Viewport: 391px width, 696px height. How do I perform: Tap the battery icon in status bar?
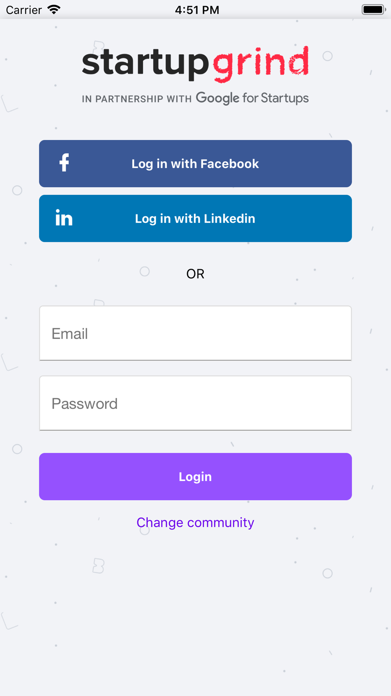tap(374, 9)
